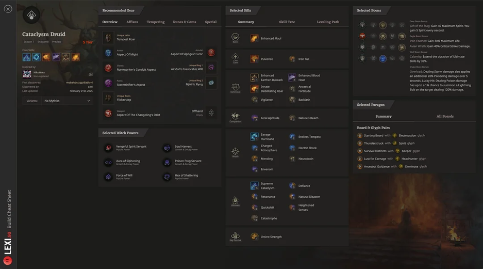The image size is (483, 269).
Task: Click the Supreme Cataclysm skill icon
Action: pyautogui.click(x=255, y=186)
